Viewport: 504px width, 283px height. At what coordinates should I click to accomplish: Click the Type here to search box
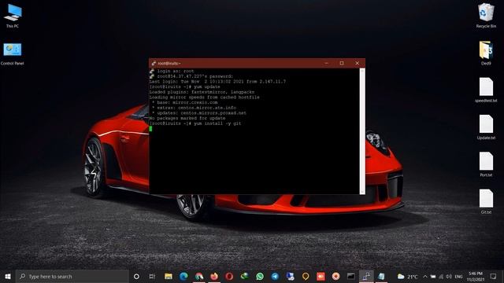[72, 276]
